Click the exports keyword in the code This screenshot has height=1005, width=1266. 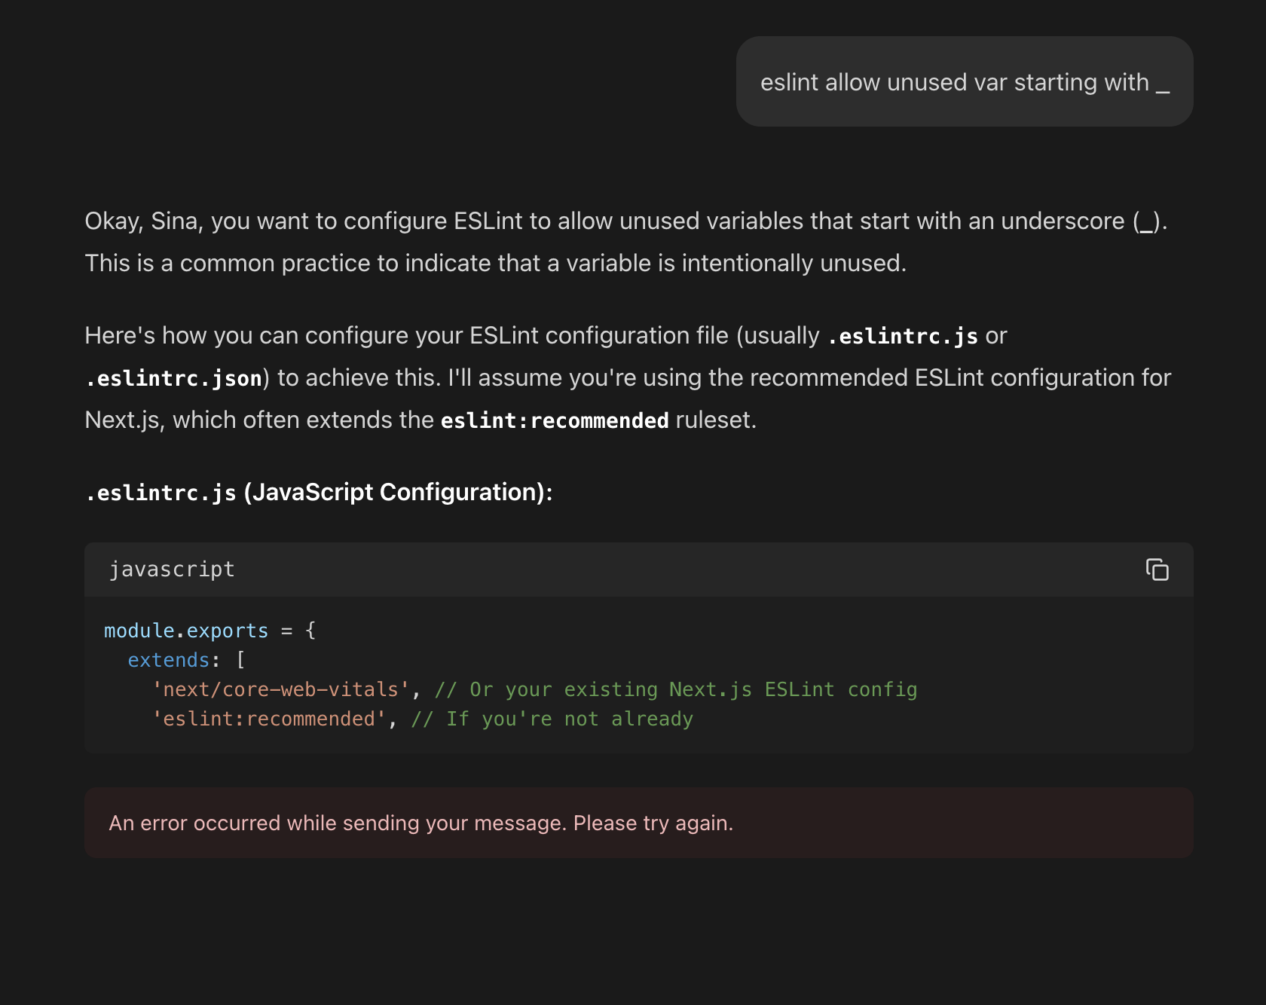227,631
